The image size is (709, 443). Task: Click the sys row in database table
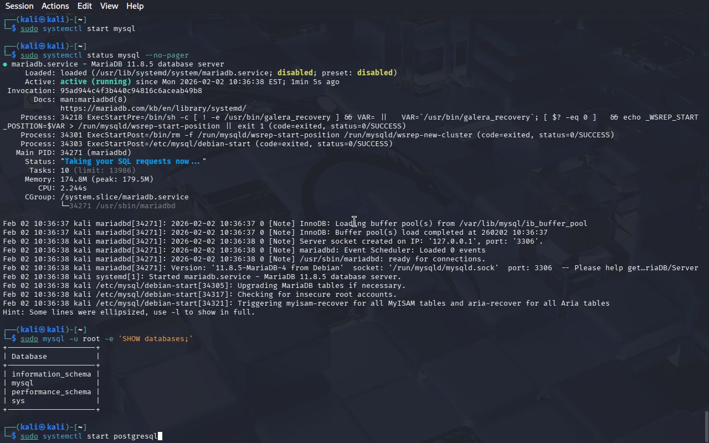[18, 401]
